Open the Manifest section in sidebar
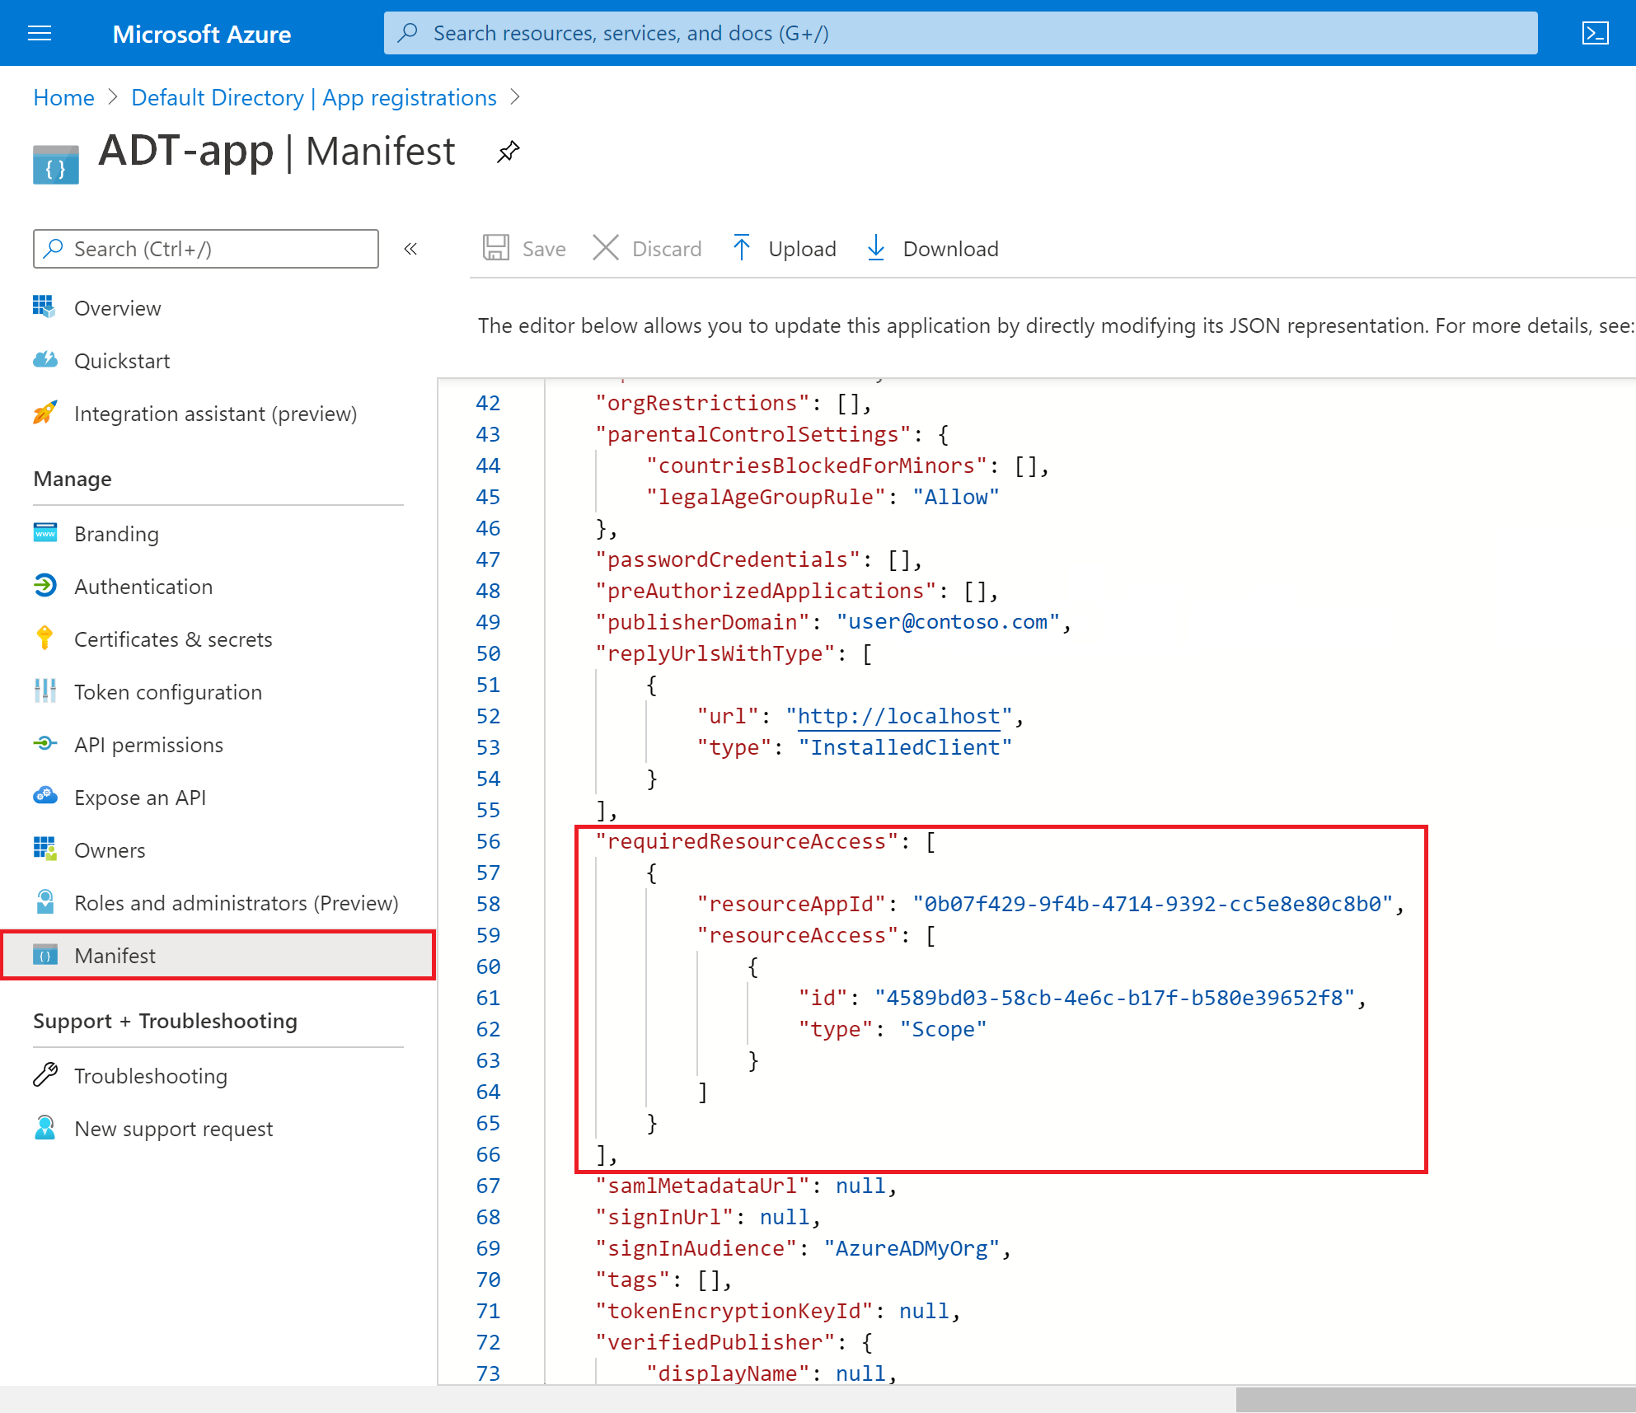 tap(113, 956)
